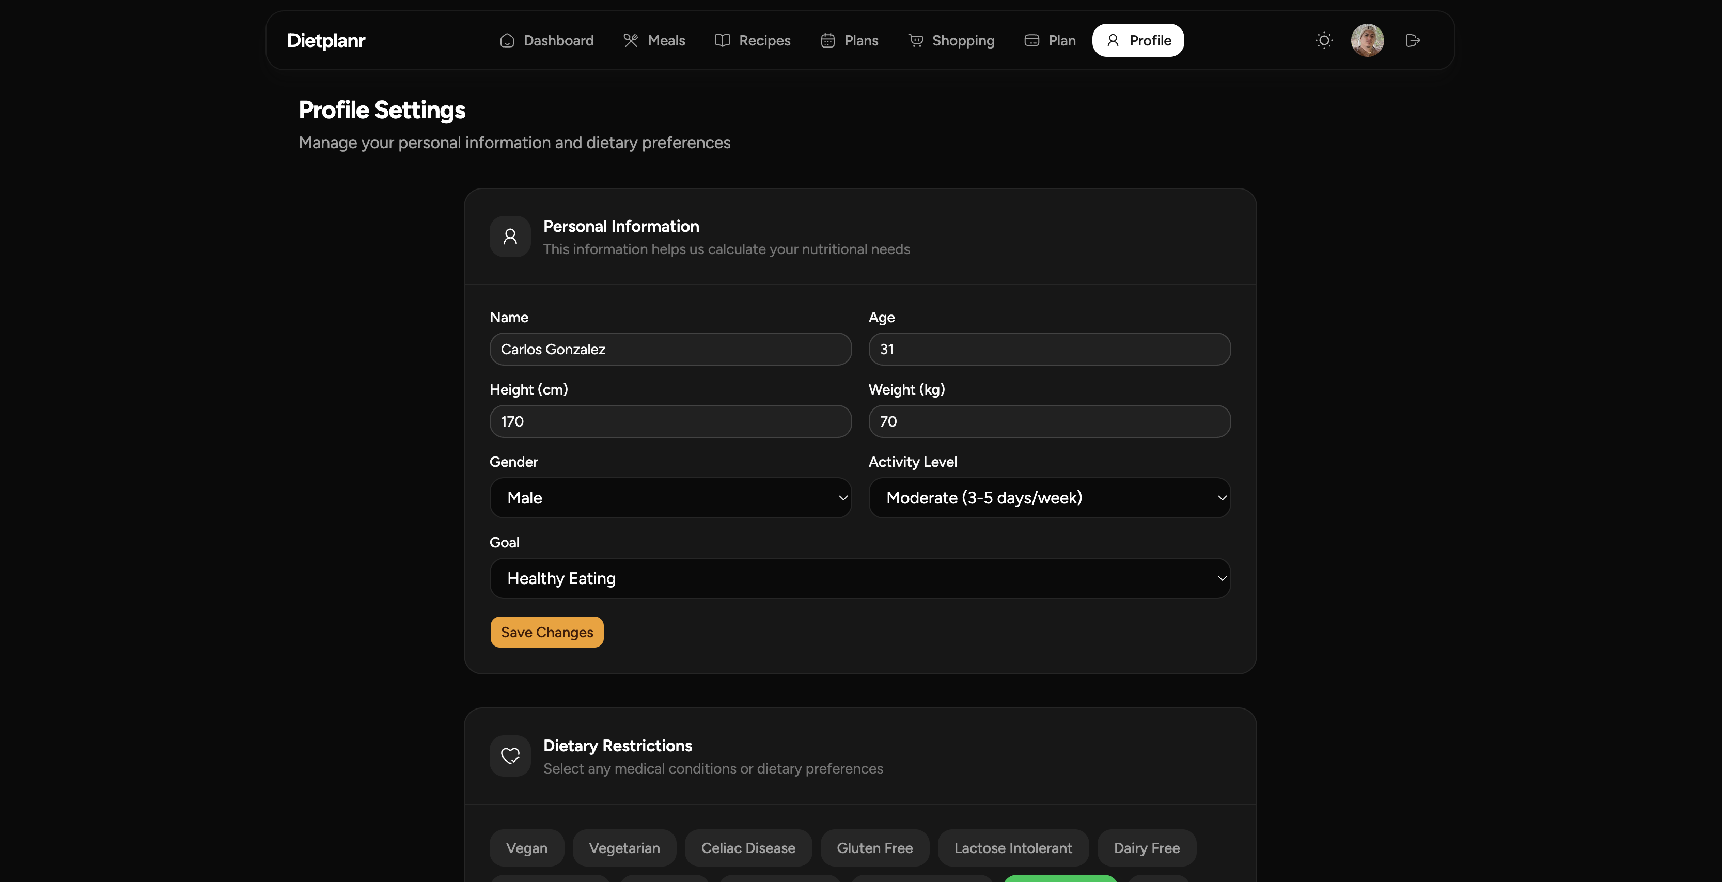Select the Lactose Intolerant restriction
The width and height of the screenshot is (1722, 882).
point(1013,847)
